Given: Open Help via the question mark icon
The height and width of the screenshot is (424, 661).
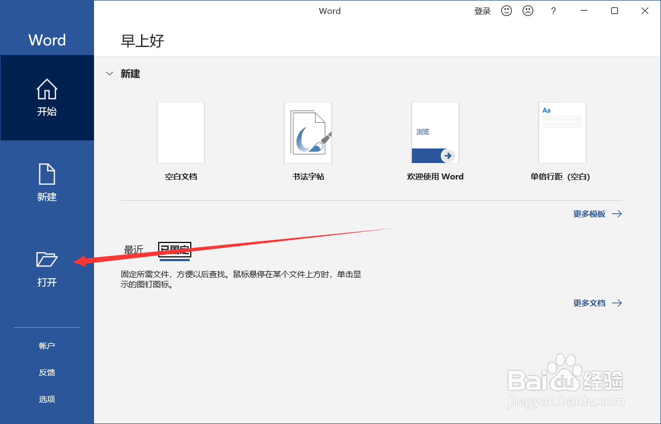Looking at the screenshot, I should click(553, 10).
